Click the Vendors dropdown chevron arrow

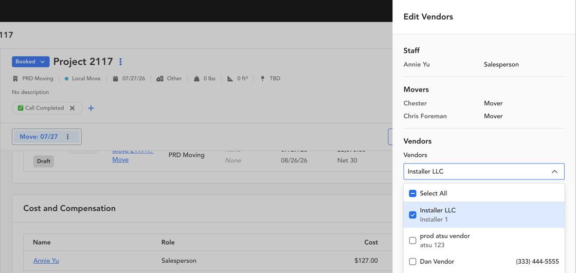555,172
